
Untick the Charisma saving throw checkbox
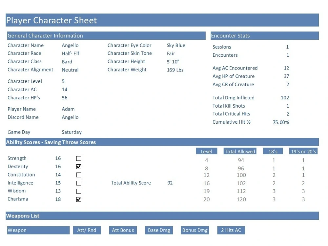tap(79, 199)
